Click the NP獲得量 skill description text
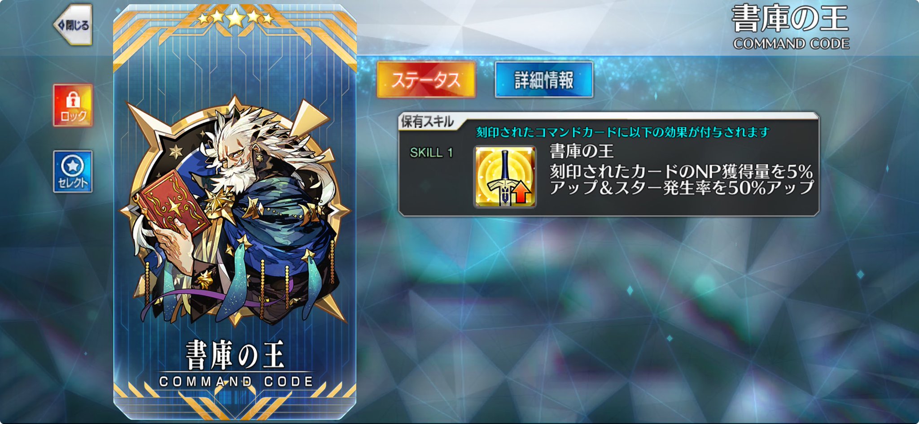 click(x=681, y=179)
